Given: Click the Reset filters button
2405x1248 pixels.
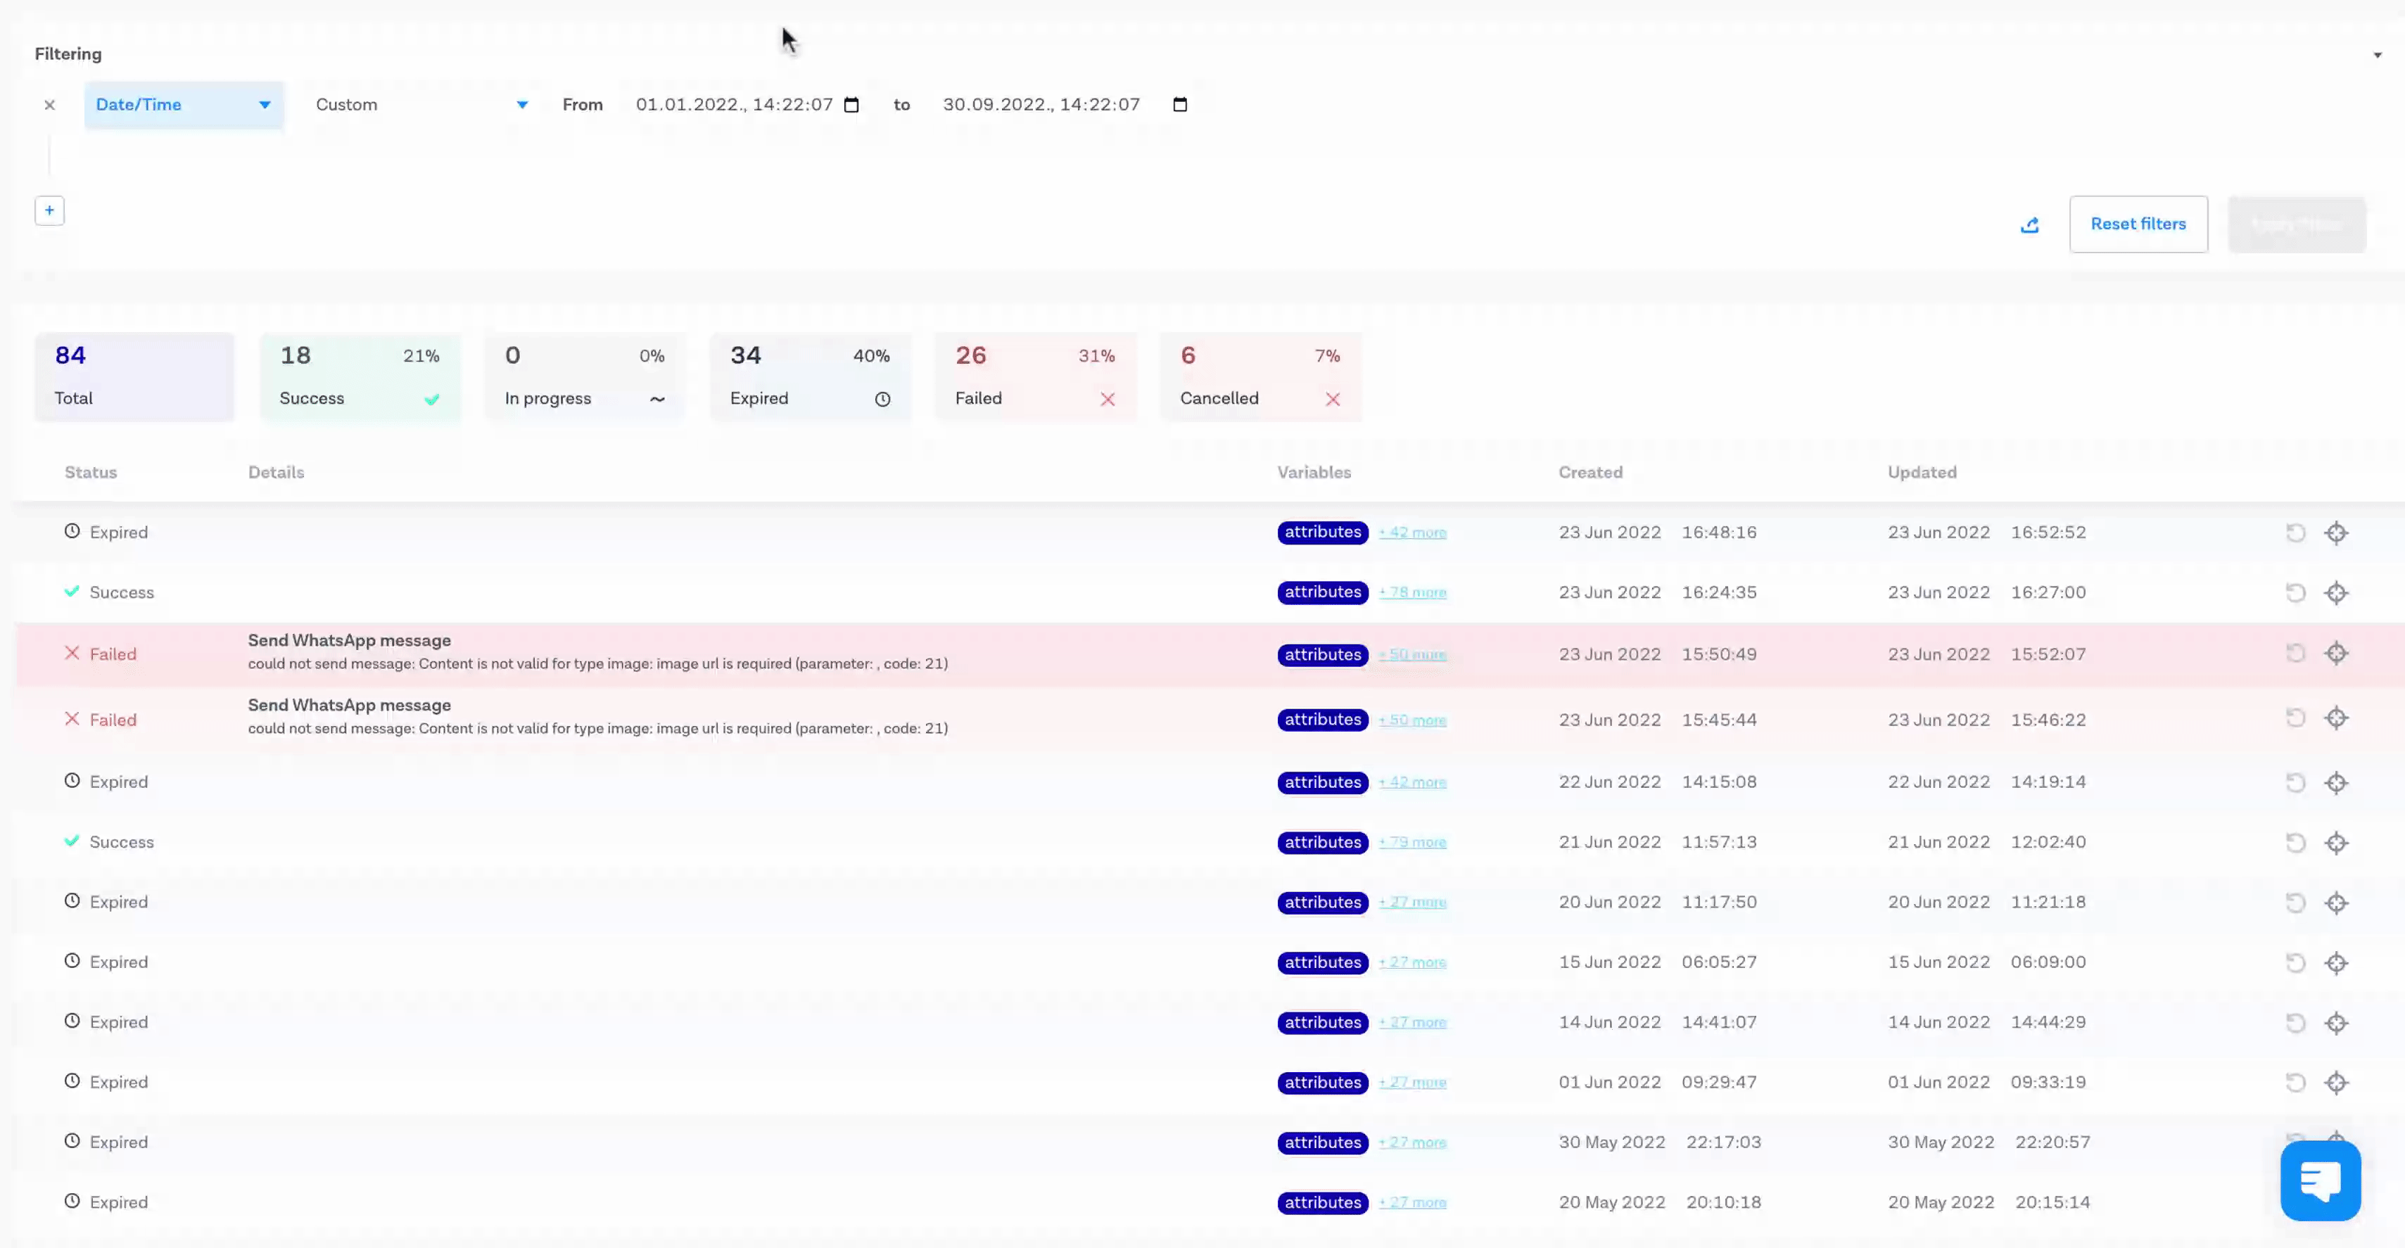Looking at the screenshot, I should 2138,224.
